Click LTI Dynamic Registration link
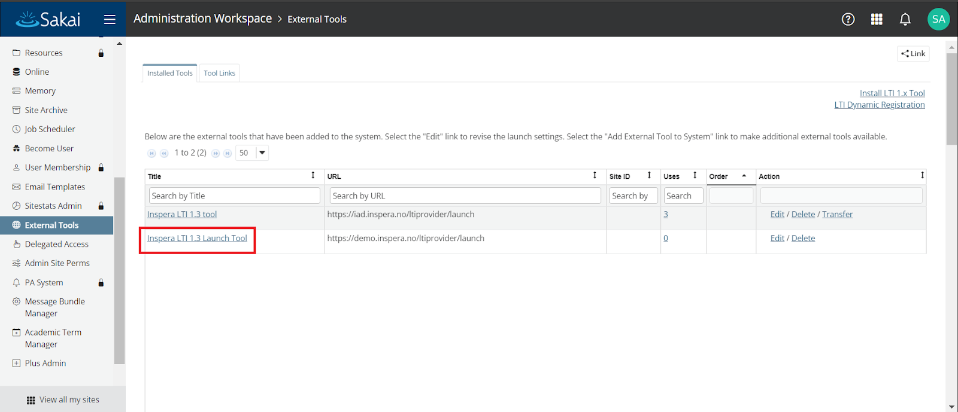Screen dimensions: 958x412 click(x=880, y=105)
